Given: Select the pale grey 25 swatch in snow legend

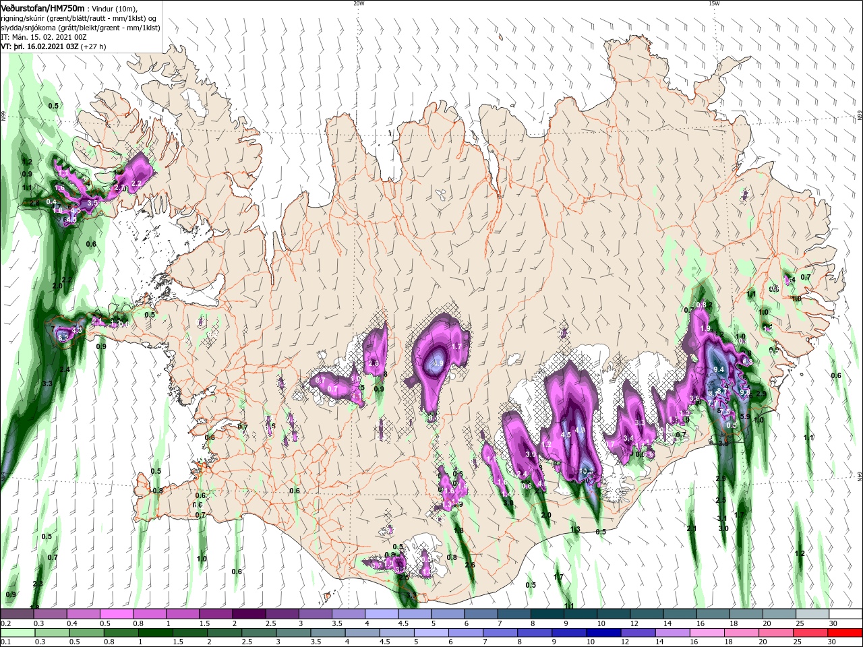Looking at the screenshot, I should click(x=812, y=614).
